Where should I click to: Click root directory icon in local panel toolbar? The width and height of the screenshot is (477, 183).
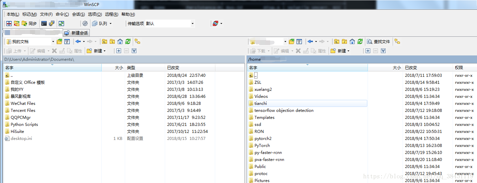click(x=112, y=41)
